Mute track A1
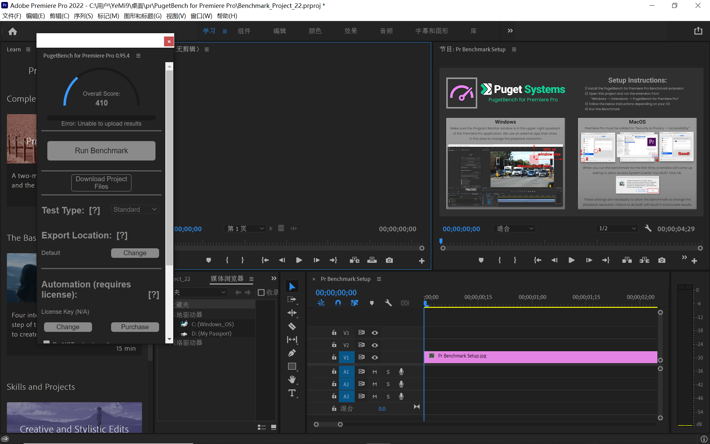 click(375, 372)
